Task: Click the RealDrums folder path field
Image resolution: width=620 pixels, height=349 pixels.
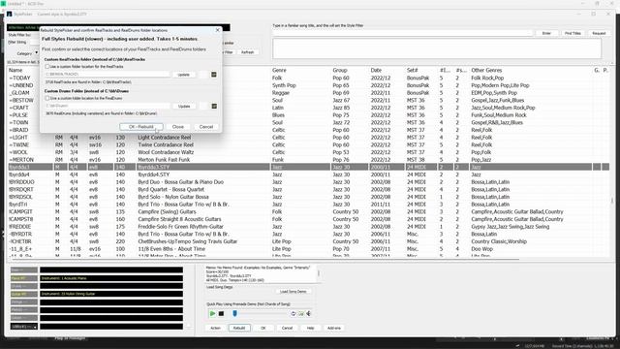Action: coord(107,106)
